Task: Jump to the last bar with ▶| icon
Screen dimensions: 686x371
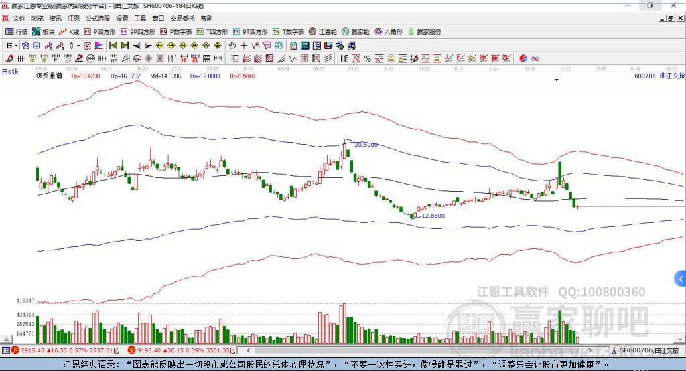Action: 125,45
